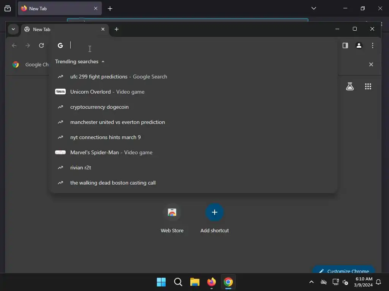Viewport: 389px width, 291px height.
Task: Click Chrome's back navigation arrow
Action: (14, 45)
